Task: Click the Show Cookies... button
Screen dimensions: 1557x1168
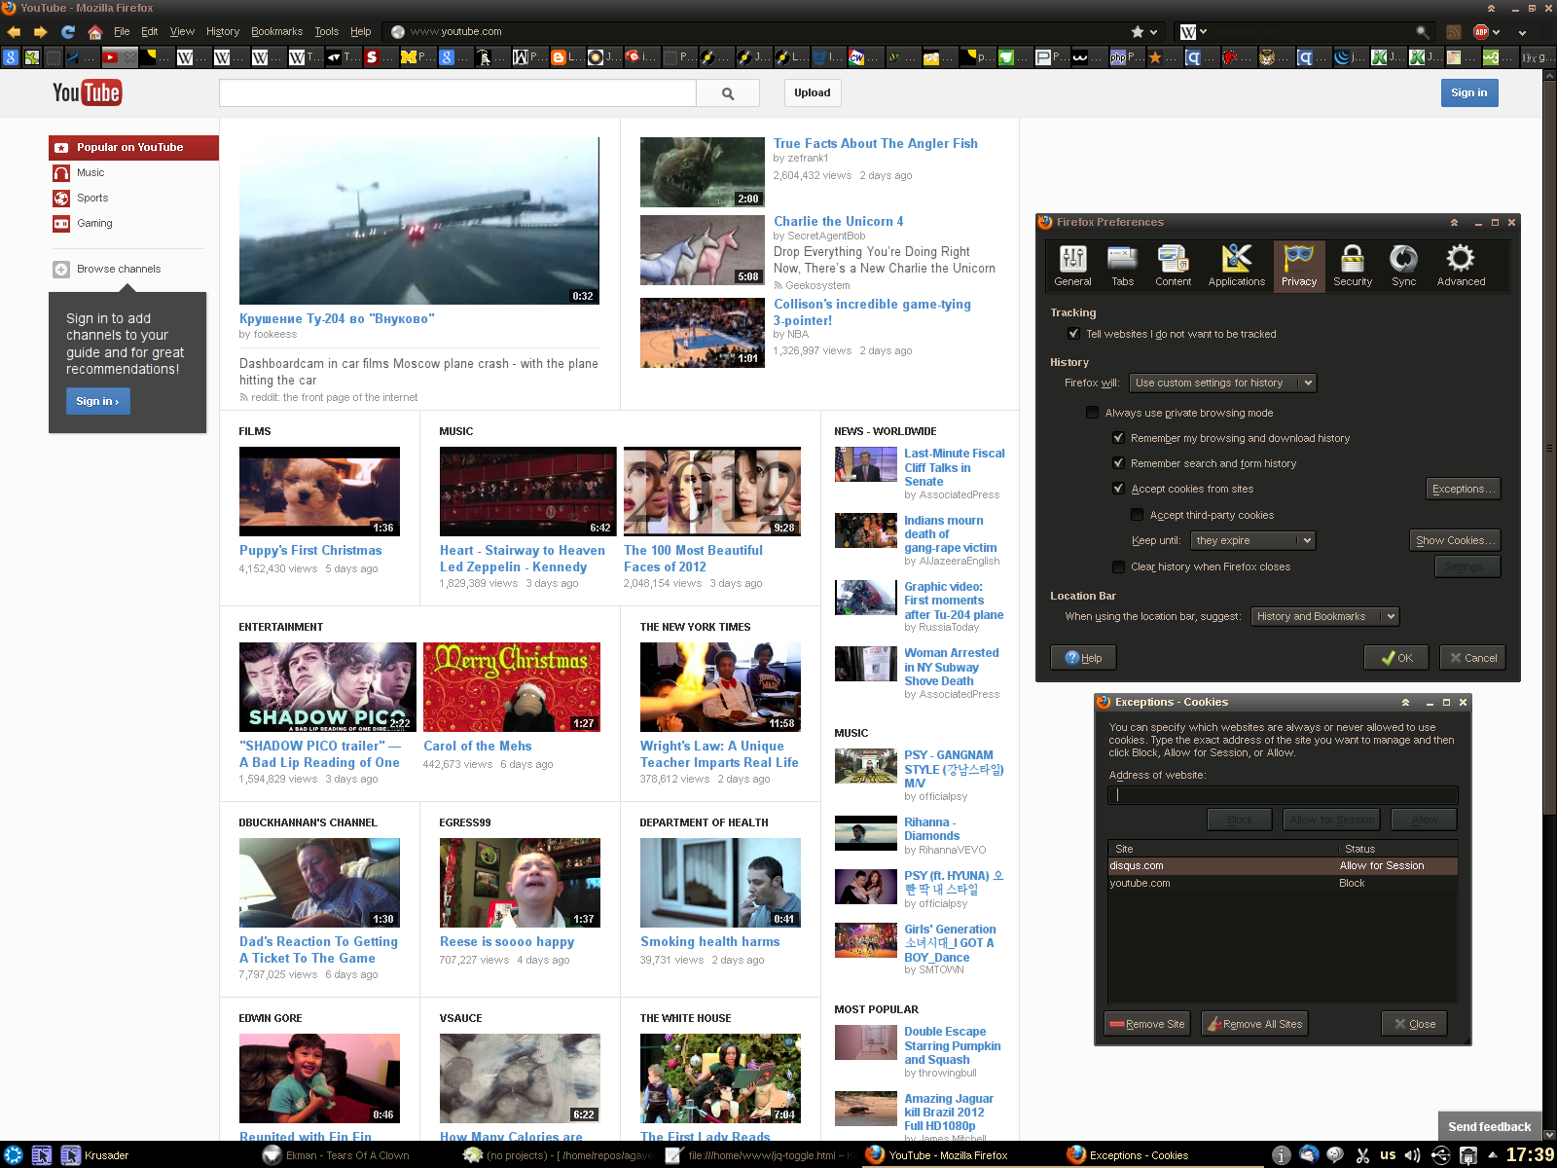Action: 1455,540
